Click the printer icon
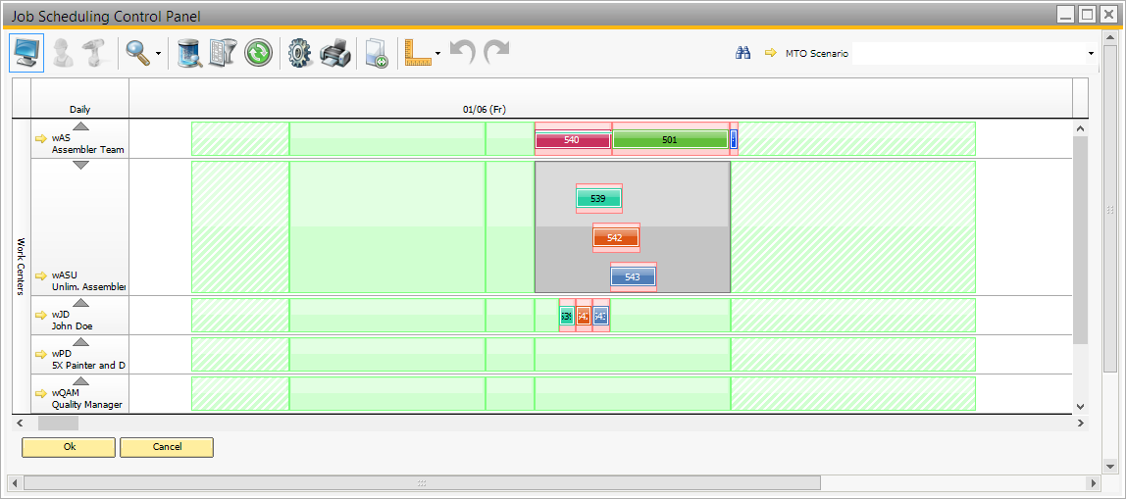Screen dimensions: 1126x499 point(334,53)
